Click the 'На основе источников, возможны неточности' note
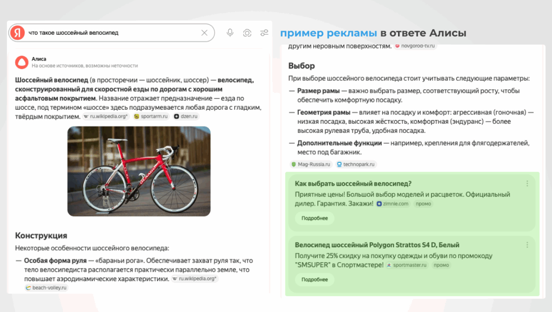This screenshot has height=312, width=552. pyautogui.click(x=85, y=66)
